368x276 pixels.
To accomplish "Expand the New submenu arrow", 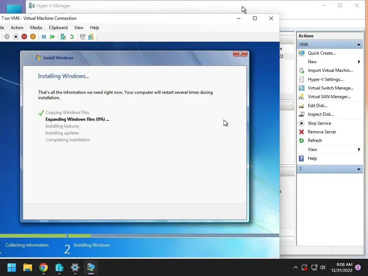I will pyautogui.click(x=359, y=62).
